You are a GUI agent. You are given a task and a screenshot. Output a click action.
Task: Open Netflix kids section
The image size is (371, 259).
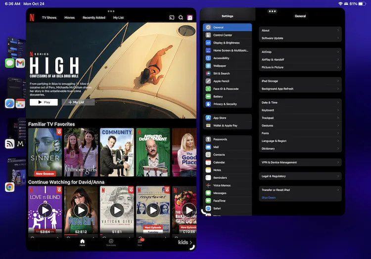(x=185, y=242)
